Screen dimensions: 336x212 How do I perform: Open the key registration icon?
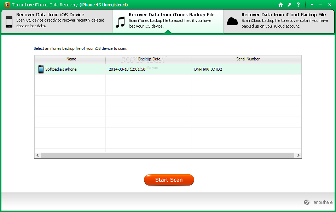click(289, 5)
